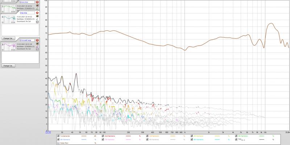Delete the "стох виб мид" measurement
Image resolution: width=290 pixels, height=145 pixels.
pyautogui.click(x=37, y=40)
